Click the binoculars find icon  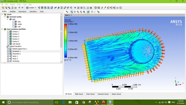(x=117, y=8)
